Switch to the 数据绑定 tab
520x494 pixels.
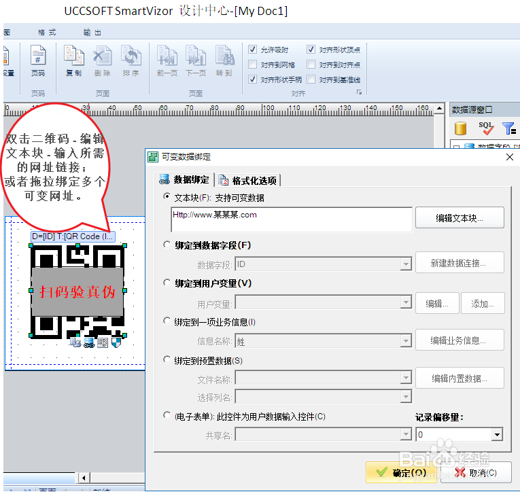[184, 179]
